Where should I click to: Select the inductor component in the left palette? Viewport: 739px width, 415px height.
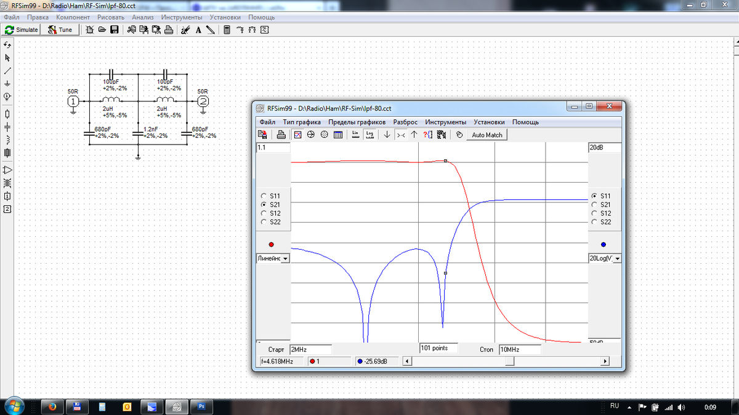click(7, 139)
